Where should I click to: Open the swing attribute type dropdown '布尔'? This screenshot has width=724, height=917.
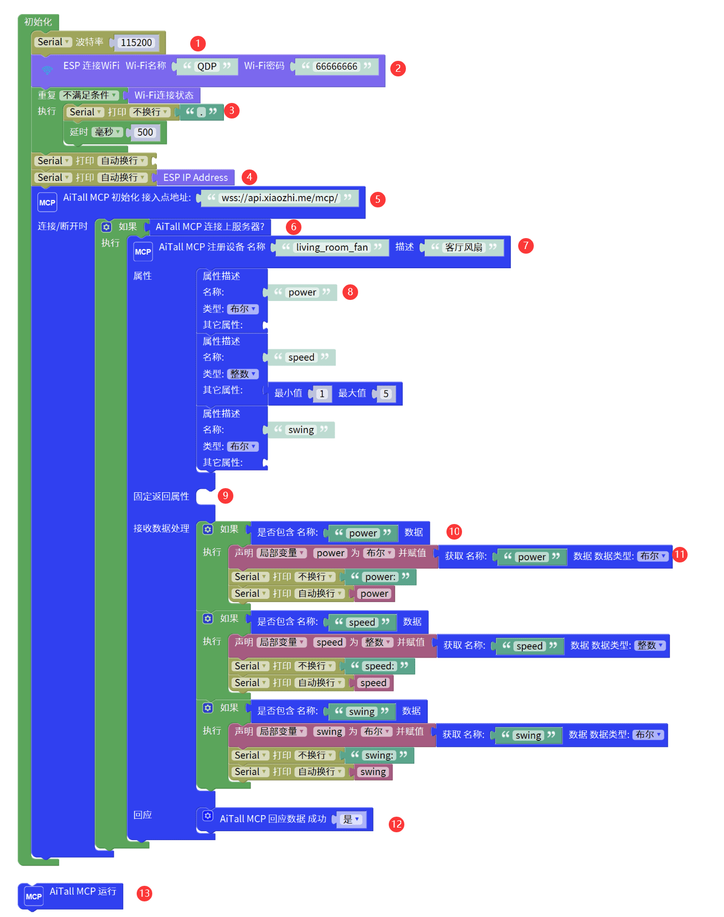pyautogui.click(x=243, y=447)
